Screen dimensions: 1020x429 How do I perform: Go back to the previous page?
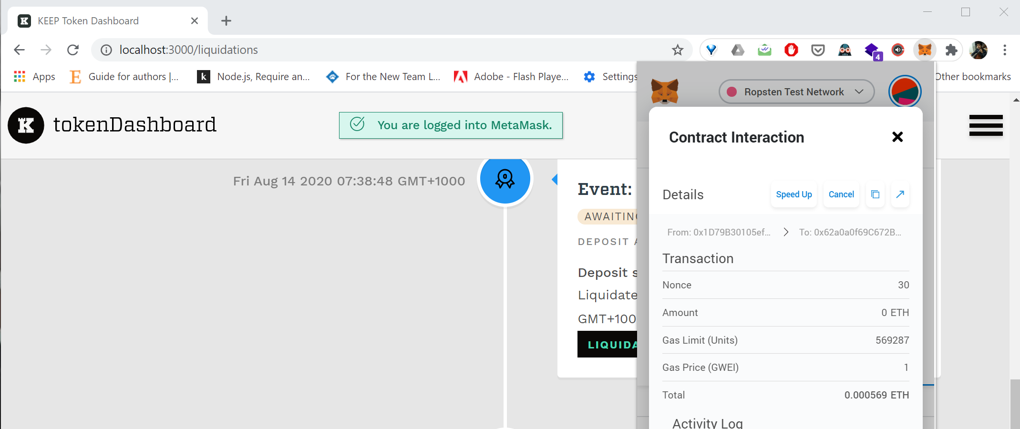click(20, 50)
